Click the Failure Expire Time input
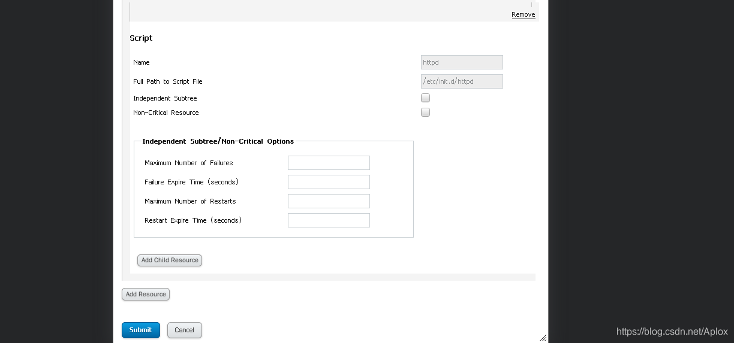This screenshot has height=343, width=734. coord(329,182)
